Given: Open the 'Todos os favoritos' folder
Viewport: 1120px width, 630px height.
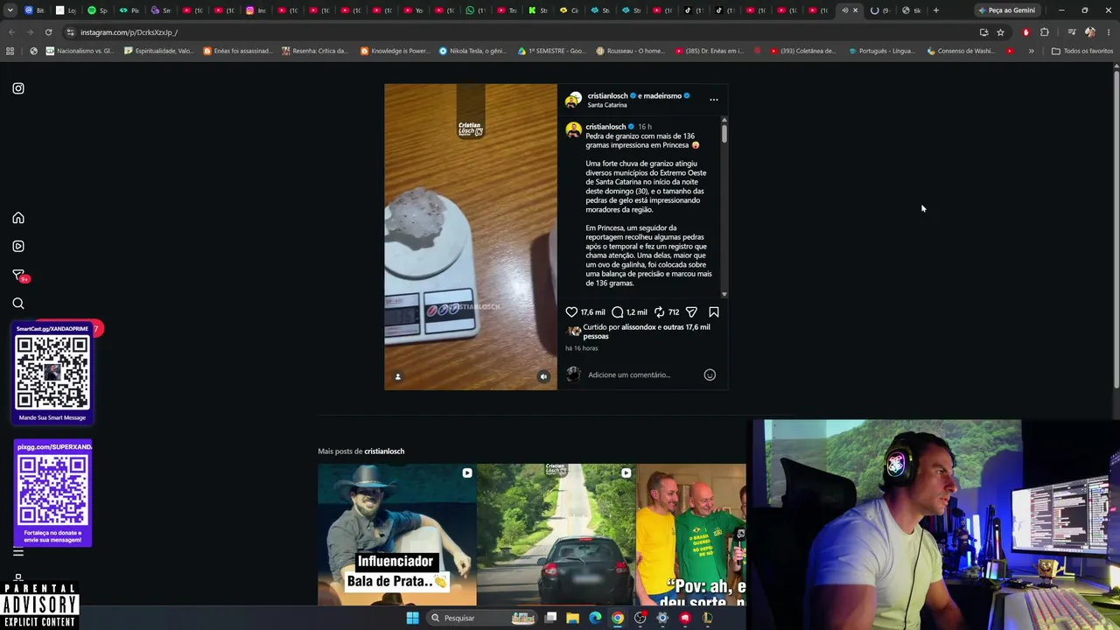Looking at the screenshot, I should (x=1081, y=51).
